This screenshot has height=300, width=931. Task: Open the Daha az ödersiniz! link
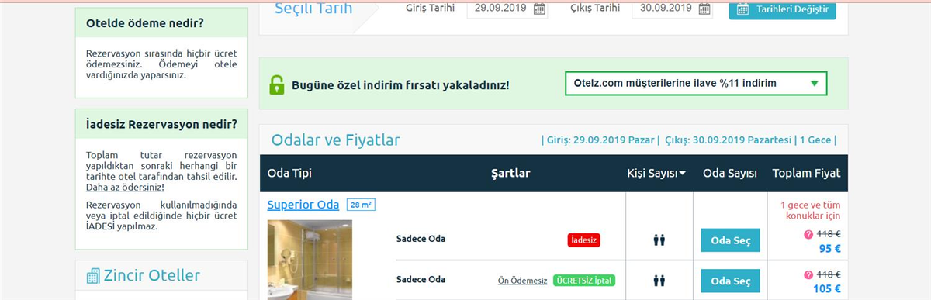125,187
